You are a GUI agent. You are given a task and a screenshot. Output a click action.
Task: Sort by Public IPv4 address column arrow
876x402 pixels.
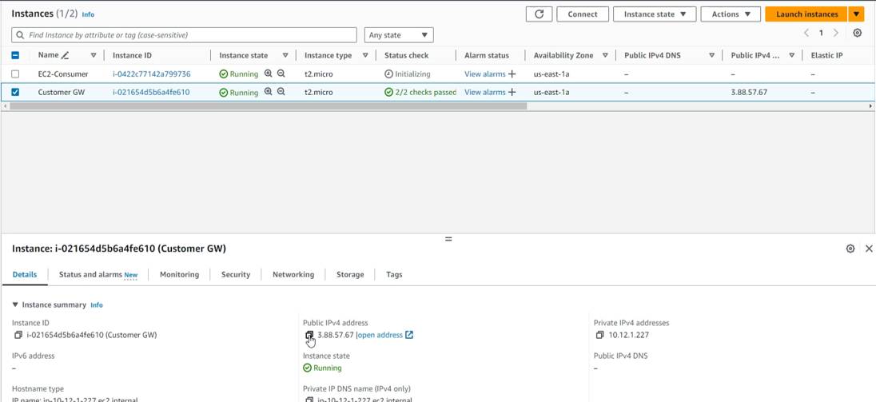791,55
